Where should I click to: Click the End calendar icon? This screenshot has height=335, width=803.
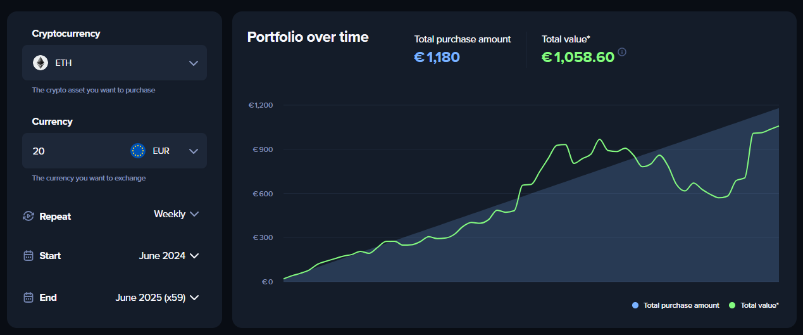click(x=28, y=298)
